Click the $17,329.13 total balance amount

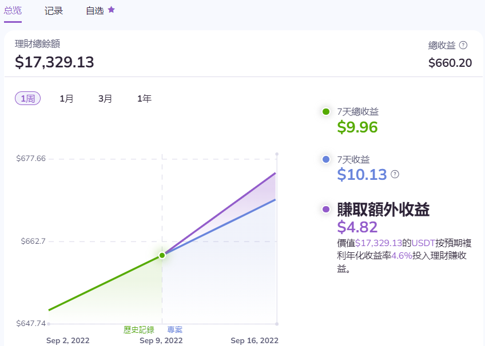[x=54, y=62]
